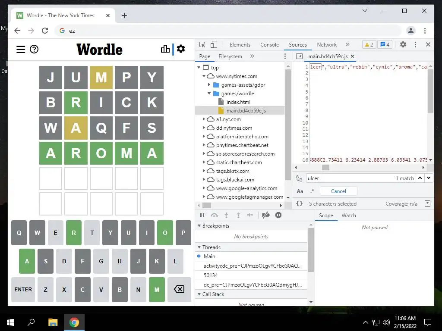The height and width of the screenshot is (331, 442).
Task: Open index.html in the file tree
Action: (x=238, y=102)
